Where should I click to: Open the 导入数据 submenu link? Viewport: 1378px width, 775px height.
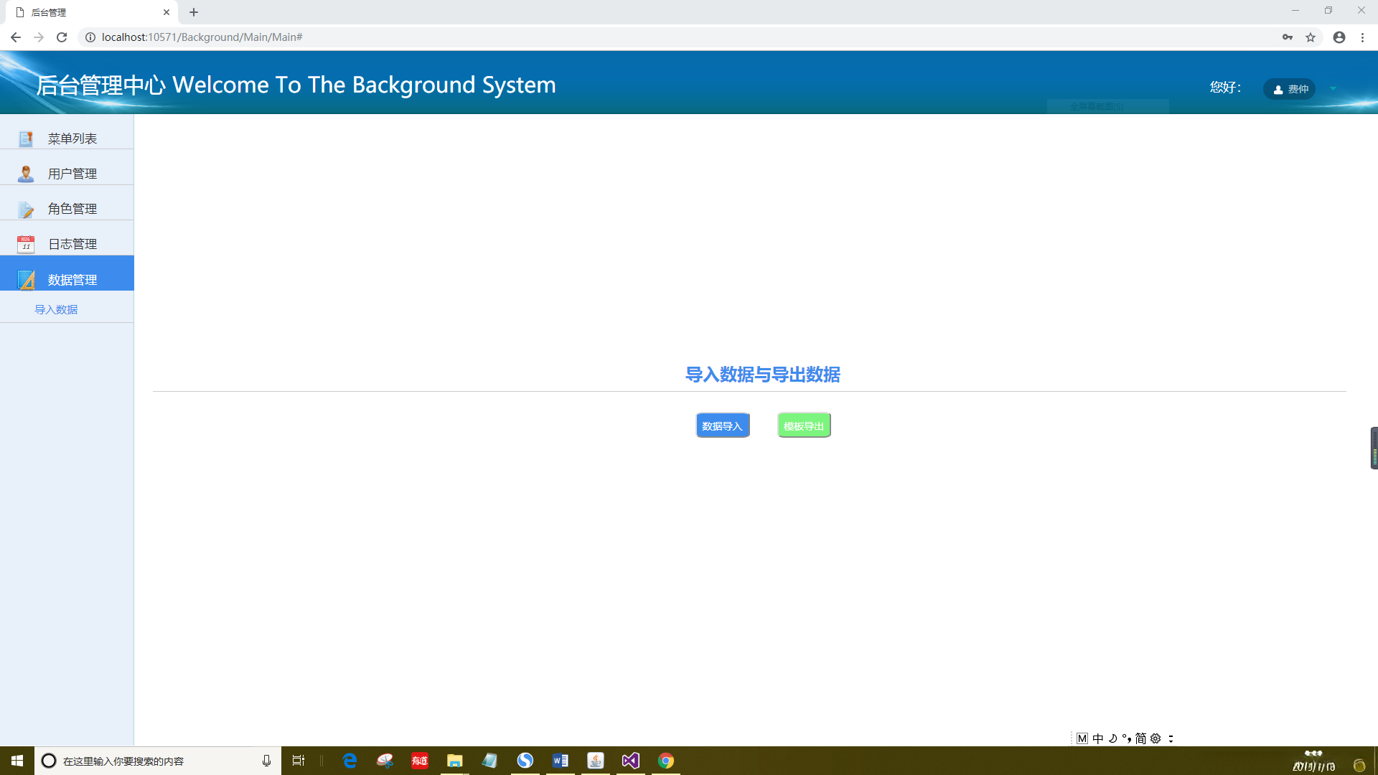[x=56, y=309]
